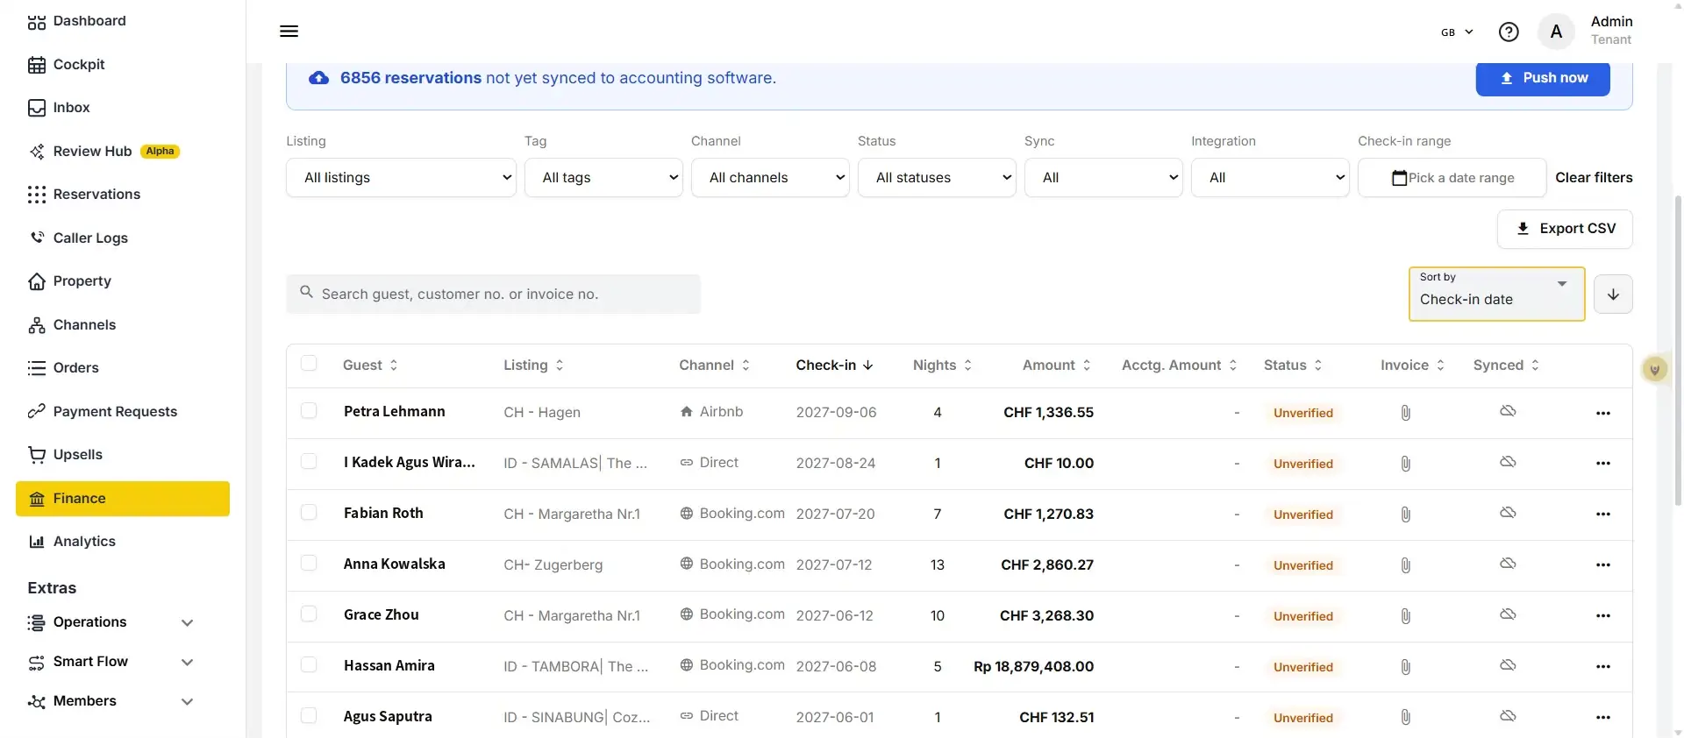
Task: Check the Anna Kowalska row checkbox
Action: (x=309, y=564)
